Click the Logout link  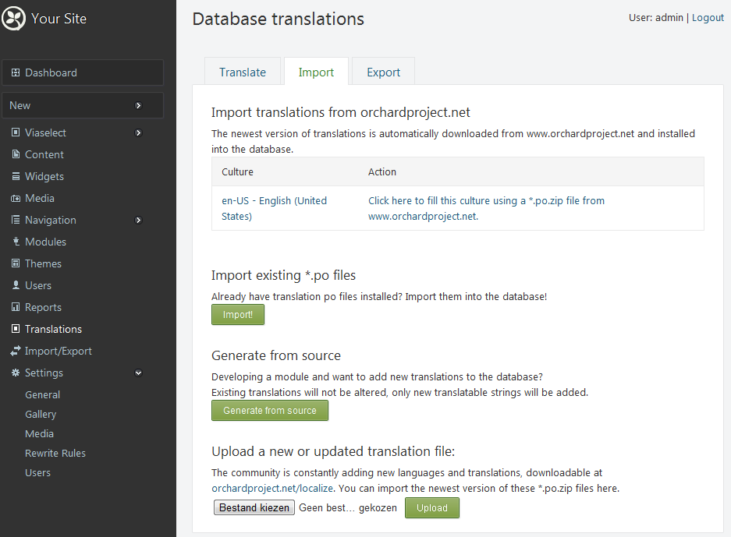point(708,18)
